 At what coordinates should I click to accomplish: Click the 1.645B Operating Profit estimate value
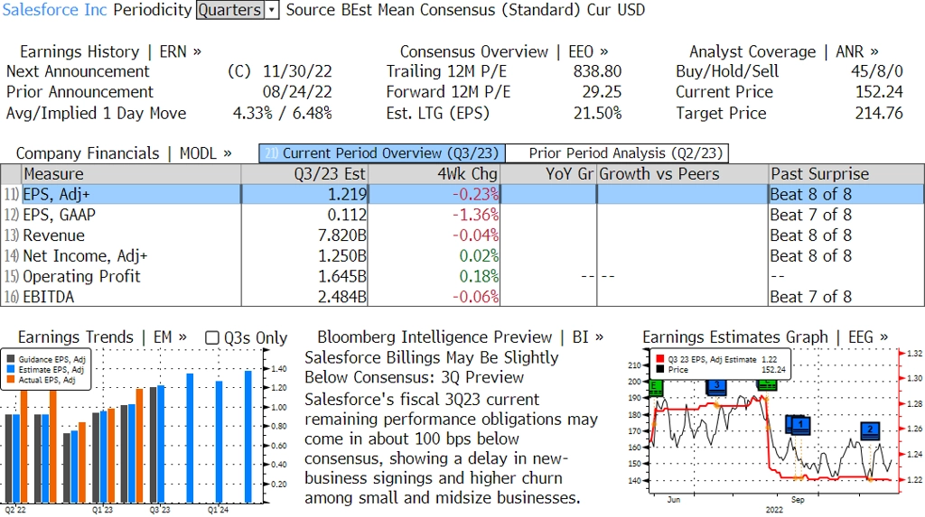coord(342,276)
